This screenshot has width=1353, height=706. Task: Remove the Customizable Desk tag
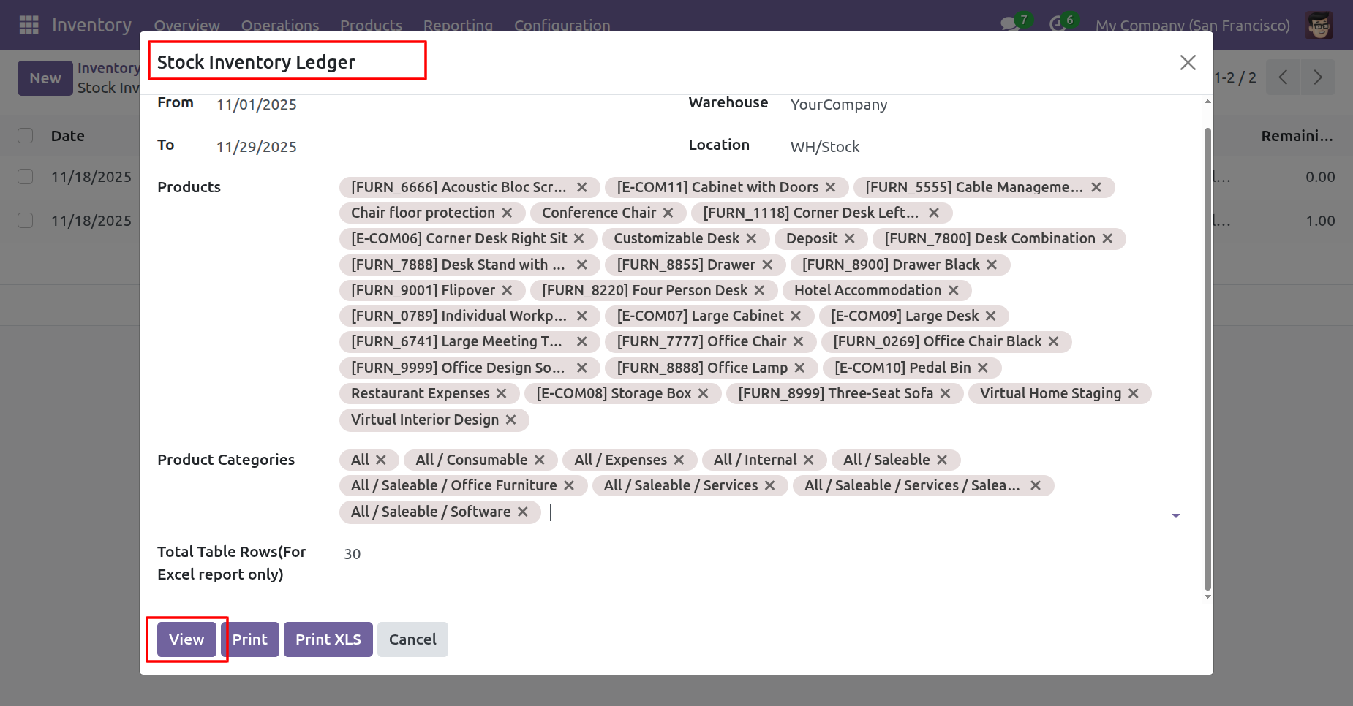tap(751, 239)
